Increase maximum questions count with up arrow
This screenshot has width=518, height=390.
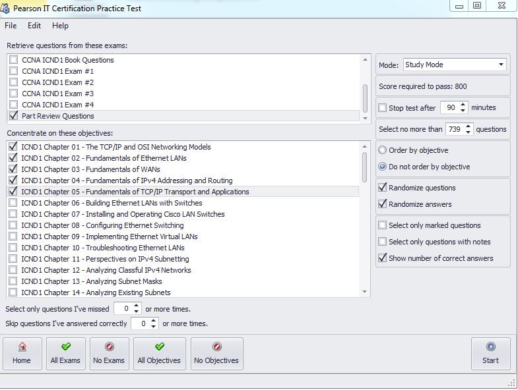pyautogui.click(x=468, y=126)
